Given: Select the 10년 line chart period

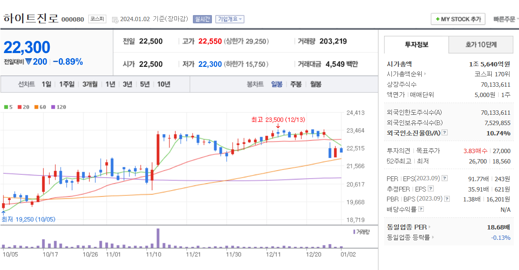Looking at the screenshot, I should [x=163, y=84].
